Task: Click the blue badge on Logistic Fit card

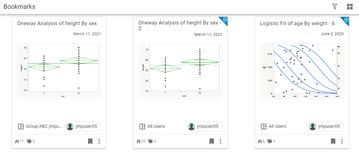Action: pos(346,20)
